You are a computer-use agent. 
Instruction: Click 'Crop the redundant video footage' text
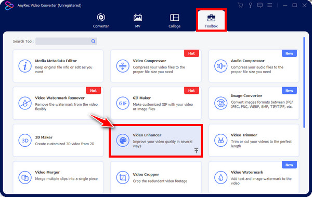click(x=160, y=181)
